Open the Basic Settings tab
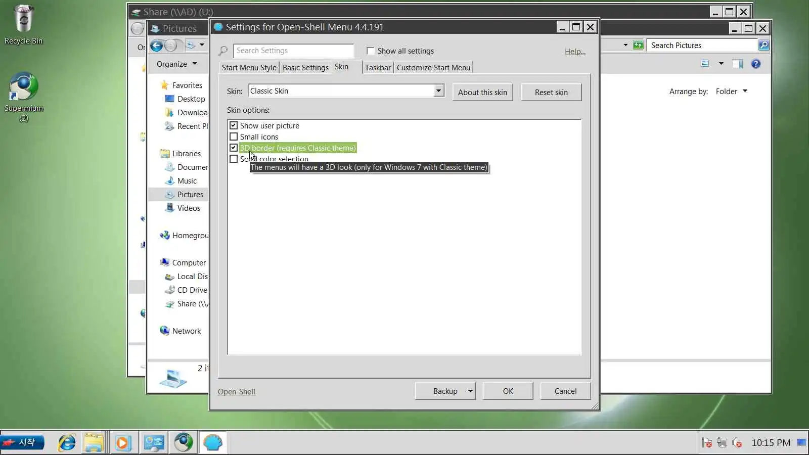The image size is (809, 455). tap(306, 68)
